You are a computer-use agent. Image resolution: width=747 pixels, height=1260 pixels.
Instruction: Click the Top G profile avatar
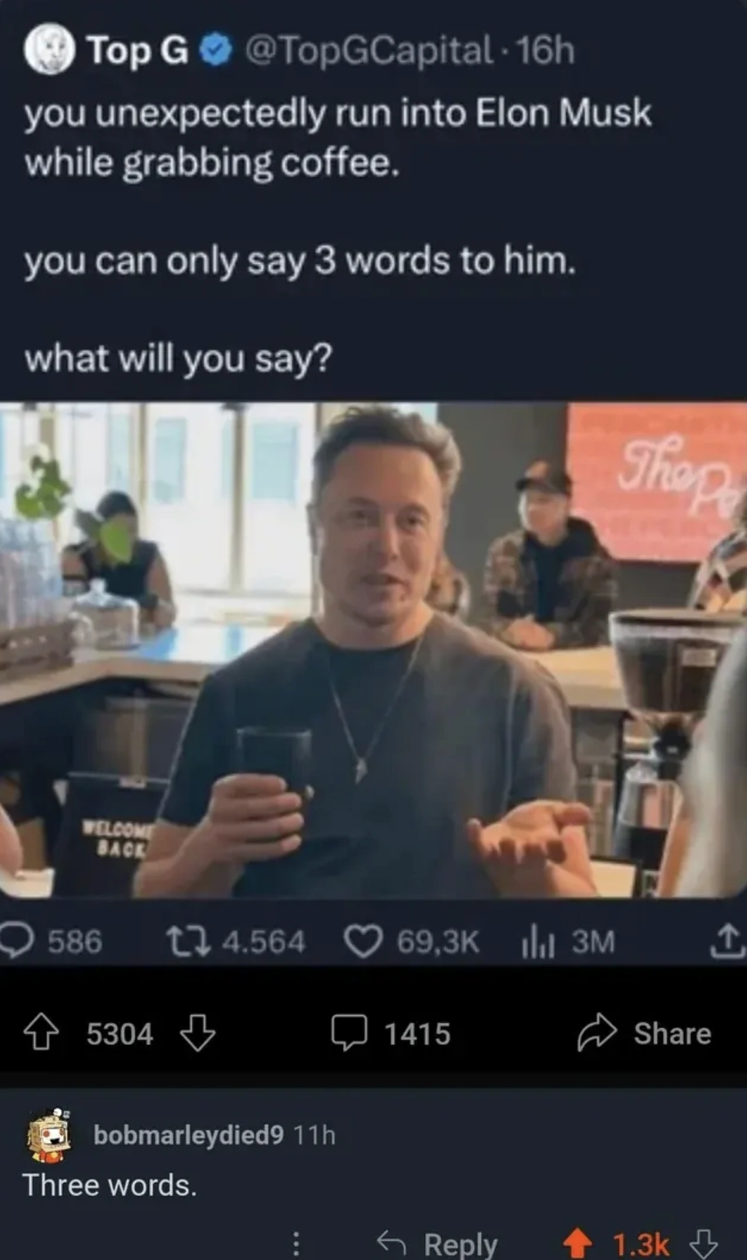[x=49, y=48]
